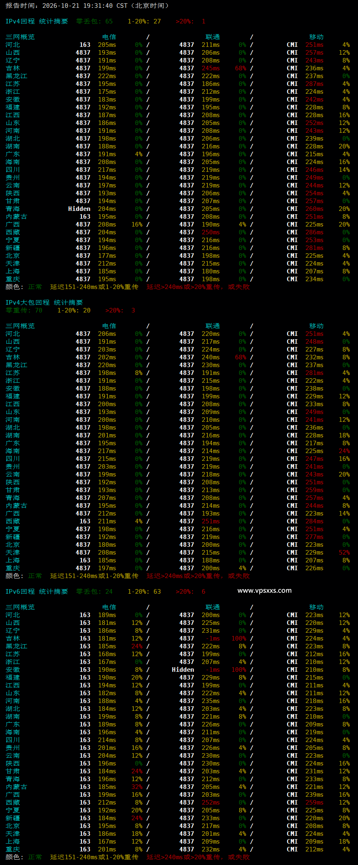Click the red '52%' loss value
The width and height of the screenshot is (358, 865).
(344, 553)
